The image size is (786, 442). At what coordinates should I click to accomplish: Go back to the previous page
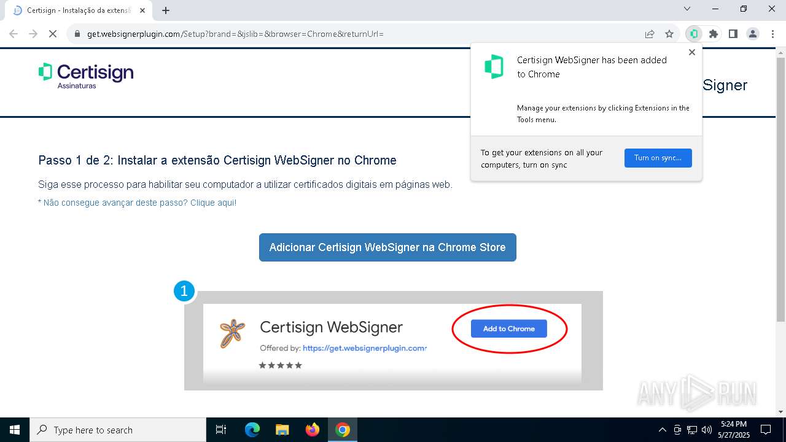14,34
